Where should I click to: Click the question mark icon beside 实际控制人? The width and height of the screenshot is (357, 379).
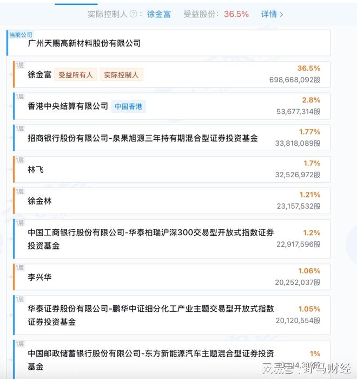[133, 14]
